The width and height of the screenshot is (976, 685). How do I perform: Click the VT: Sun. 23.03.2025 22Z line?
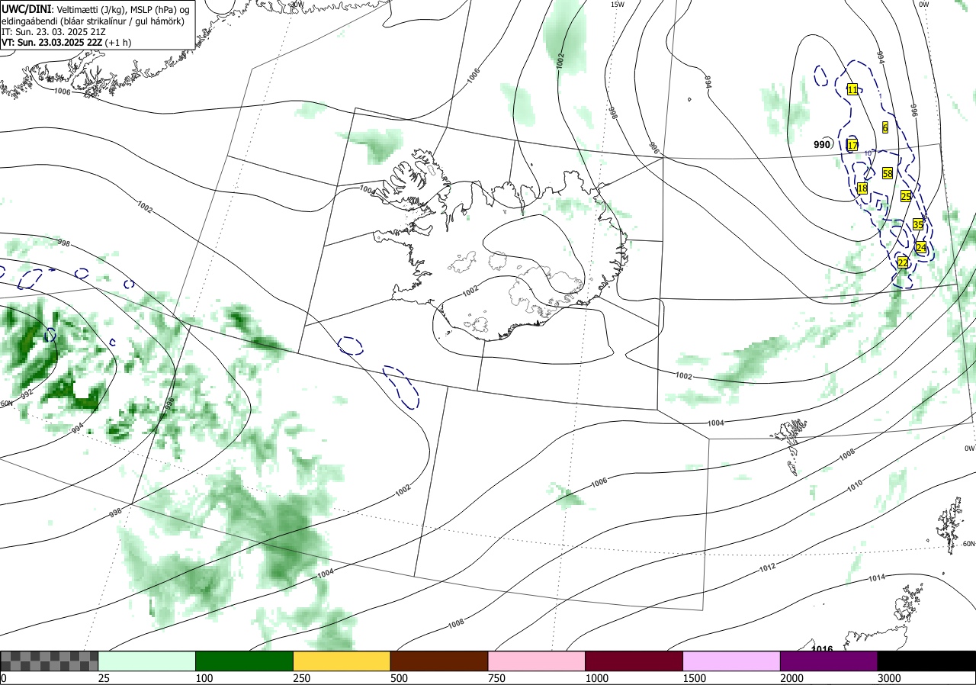[66, 43]
